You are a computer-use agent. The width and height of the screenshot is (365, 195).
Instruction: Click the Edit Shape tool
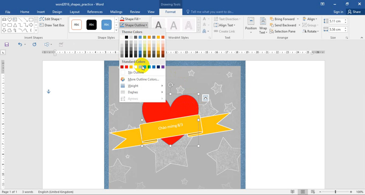click(x=51, y=19)
